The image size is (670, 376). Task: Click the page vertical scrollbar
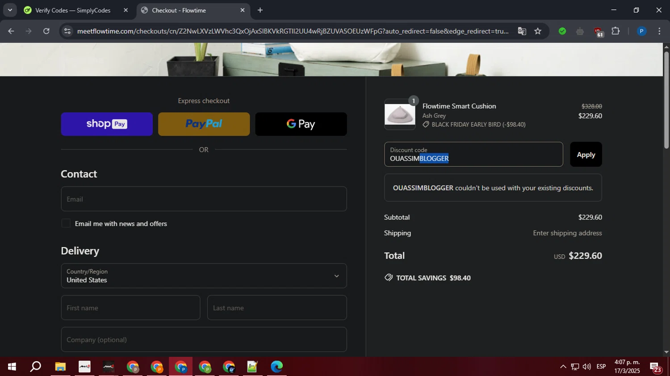coord(666,100)
